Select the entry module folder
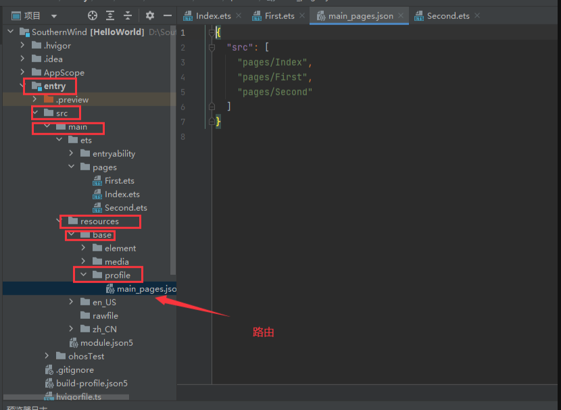Image resolution: width=561 pixels, height=410 pixels. click(x=54, y=86)
